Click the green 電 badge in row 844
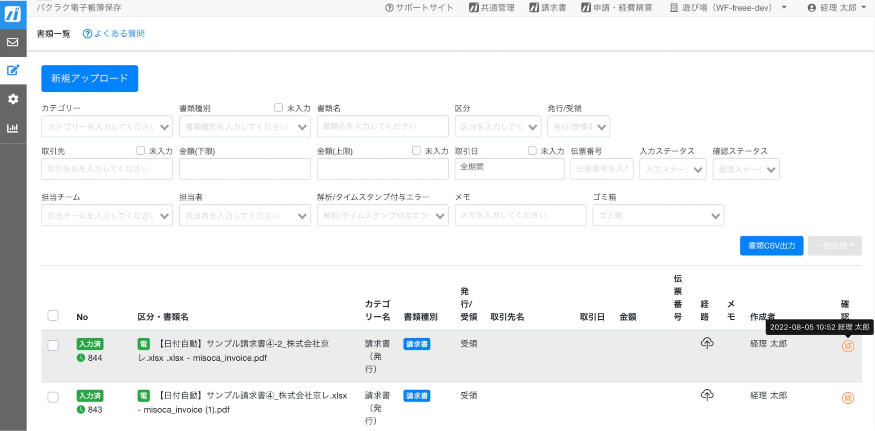 143,344
